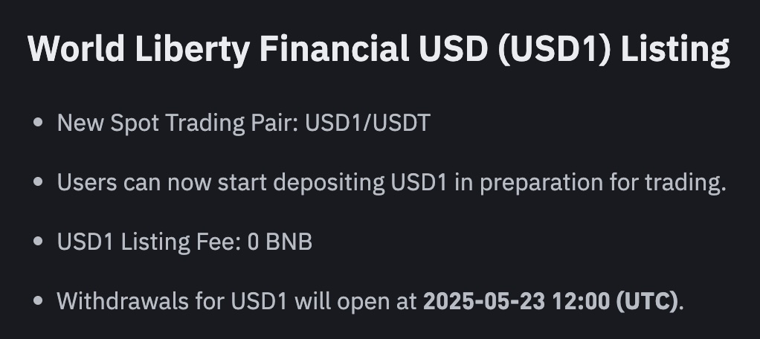Click "preparation for trading." text
This screenshot has width=760, height=339.
pos(603,183)
